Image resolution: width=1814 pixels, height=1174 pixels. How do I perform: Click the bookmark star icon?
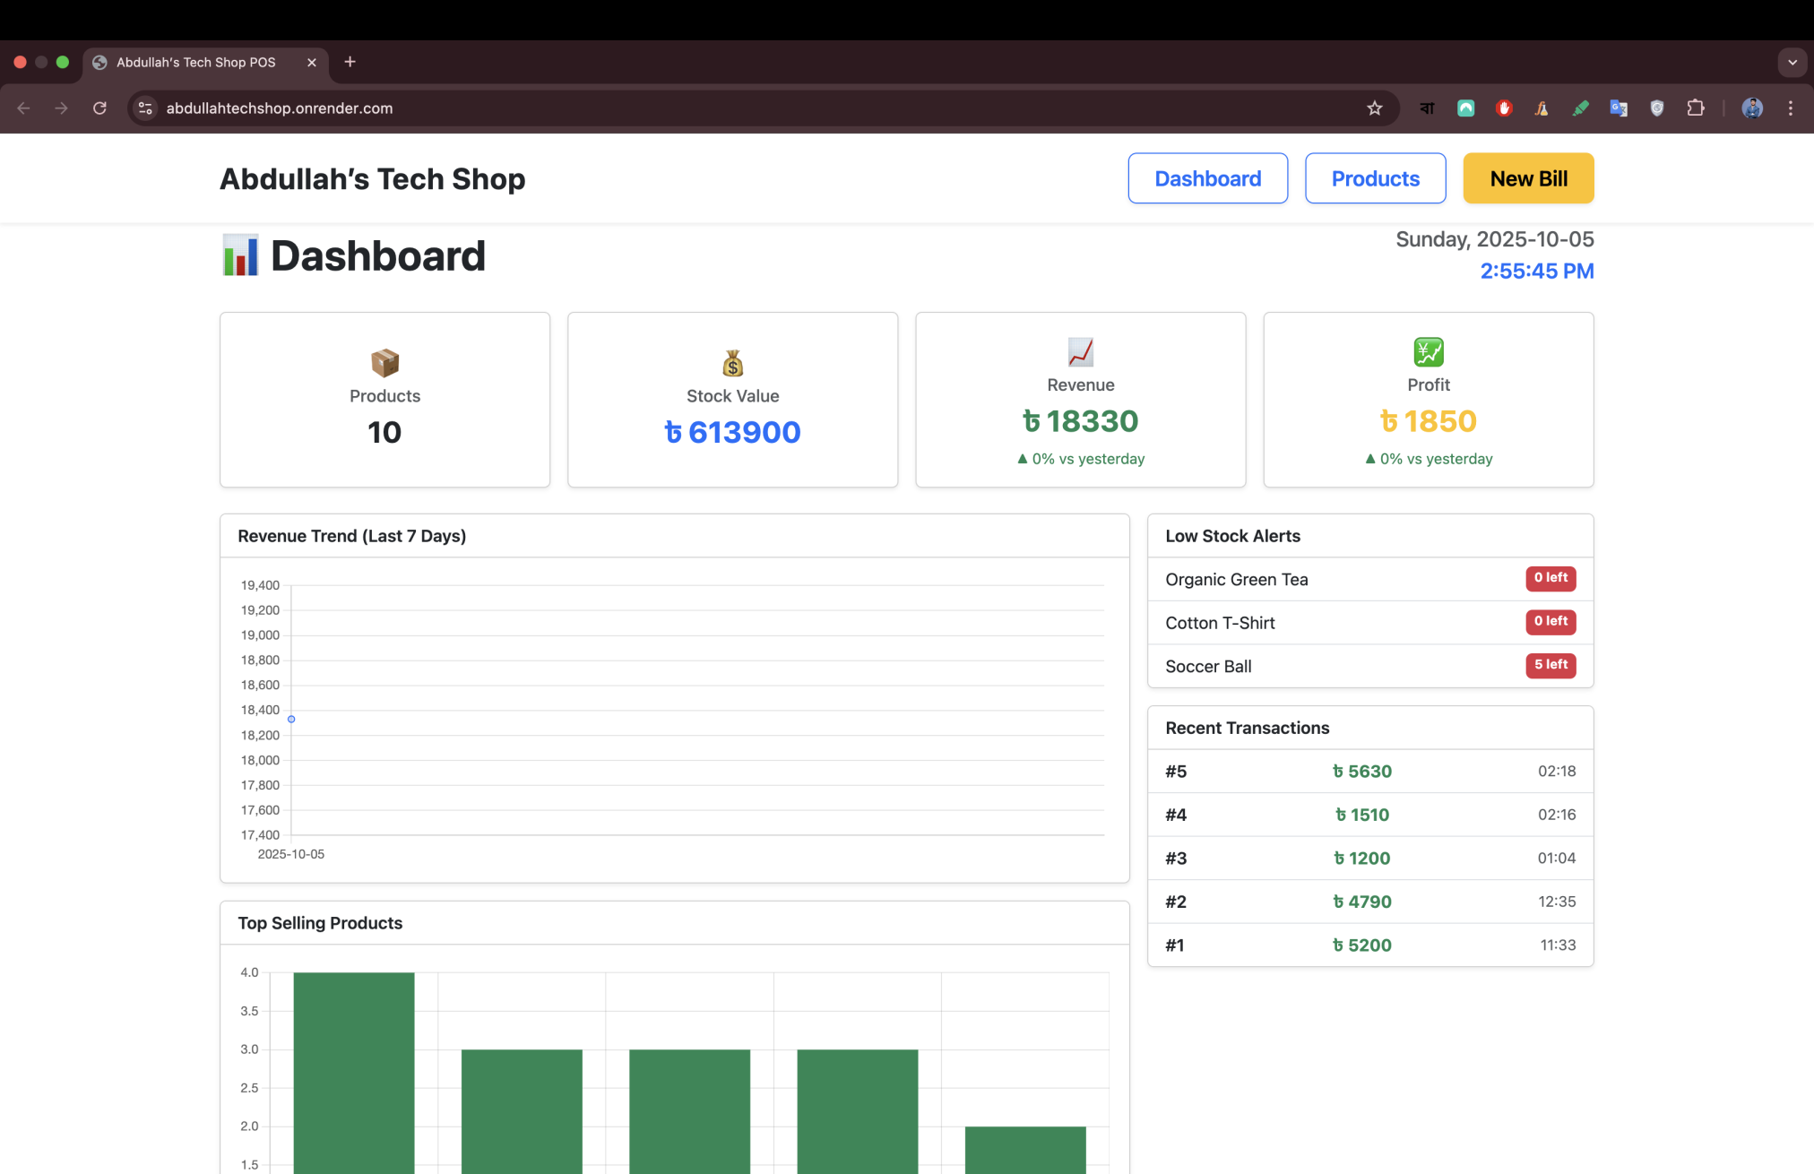click(x=1374, y=108)
